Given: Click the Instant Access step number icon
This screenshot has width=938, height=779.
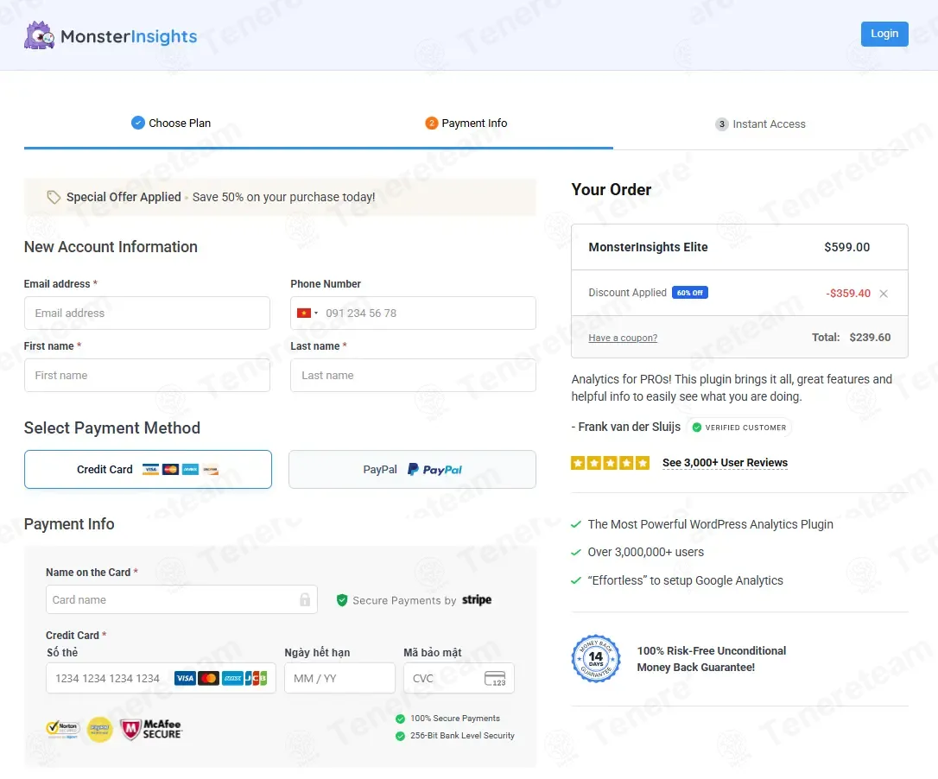Looking at the screenshot, I should click(722, 123).
